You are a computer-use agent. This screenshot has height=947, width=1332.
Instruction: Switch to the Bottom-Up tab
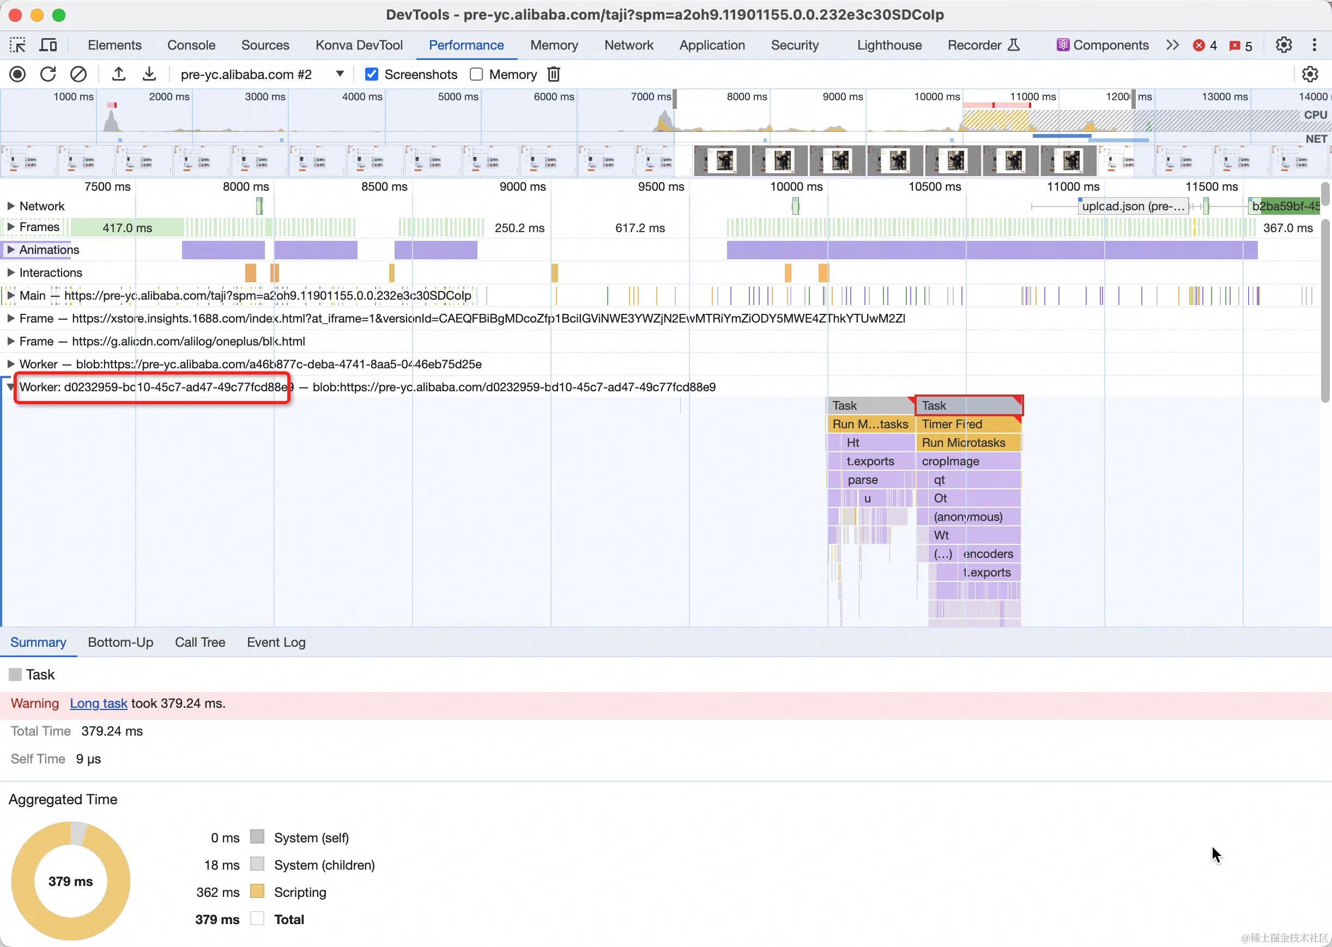[x=120, y=642]
